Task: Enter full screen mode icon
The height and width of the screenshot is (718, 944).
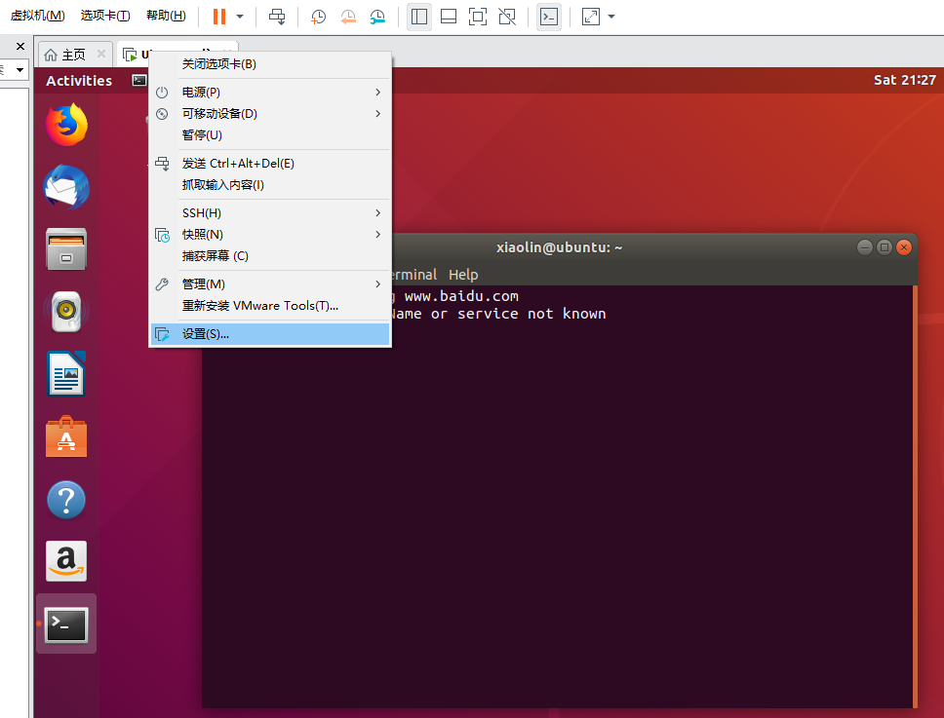Action: coord(478,17)
